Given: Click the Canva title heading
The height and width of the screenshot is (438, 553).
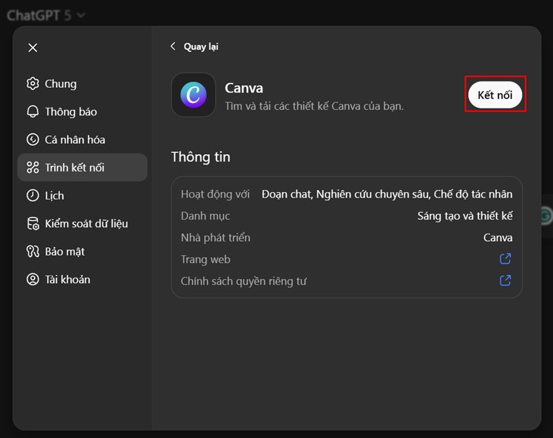Looking at the screenshot, I should (x=244, y=88).
